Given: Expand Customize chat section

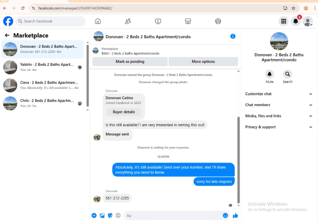Looking at the screenshot, I should [278, 94].
